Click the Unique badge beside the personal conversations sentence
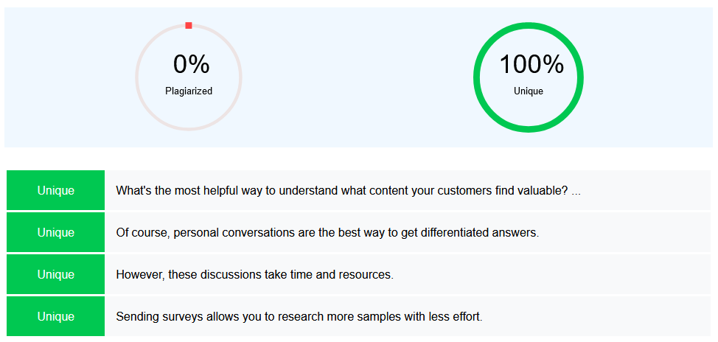Image resolution: width=718 pixels, height=342 pixels. 56,232
